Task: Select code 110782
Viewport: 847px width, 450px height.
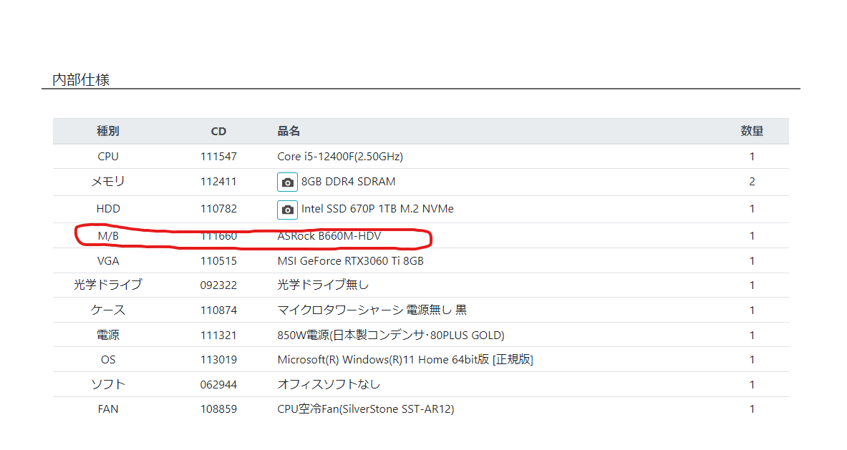Action: coord(218,209)
